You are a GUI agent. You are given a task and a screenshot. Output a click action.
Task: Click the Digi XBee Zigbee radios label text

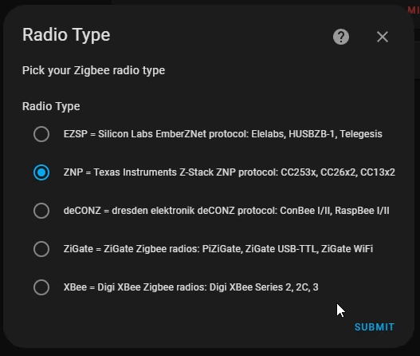(191, 287)
